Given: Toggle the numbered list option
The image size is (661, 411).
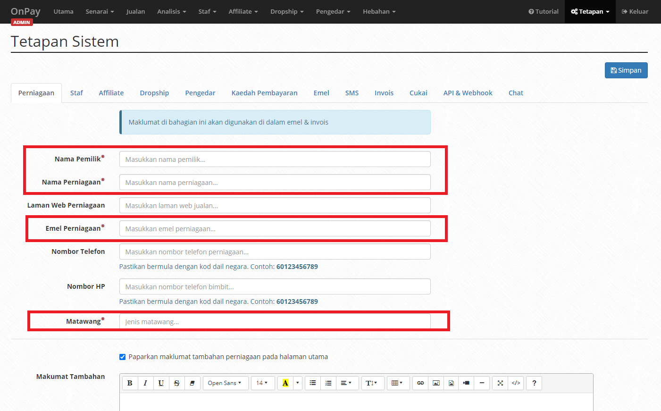Looking at the screenshot, I should (x=328, y=383).
